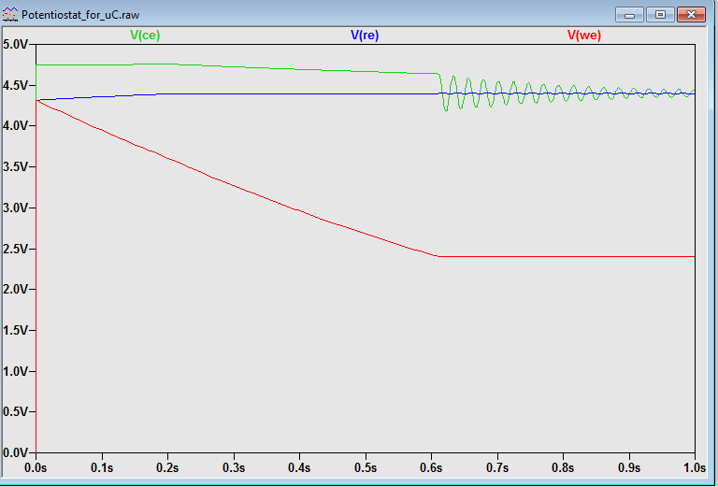The image size is (718, 487).
Task: Click the 1.0V vertical axis label
Action: tap(15, 371)
